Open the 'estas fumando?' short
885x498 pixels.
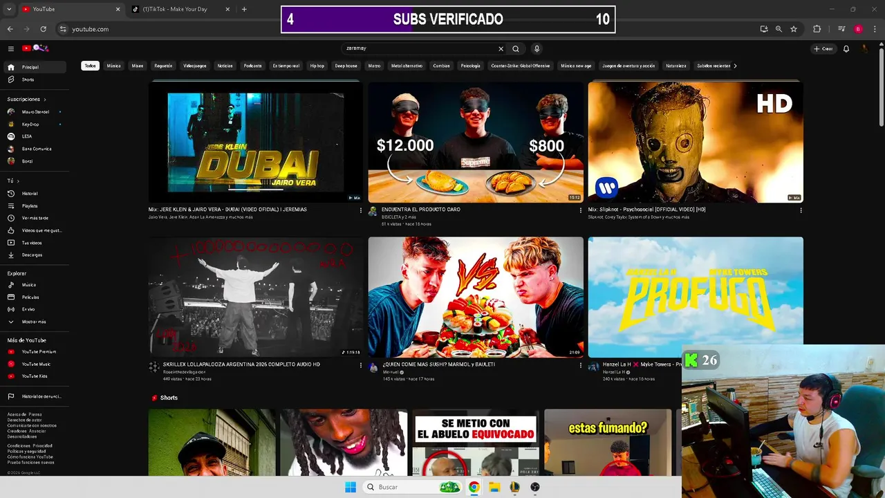608,442
